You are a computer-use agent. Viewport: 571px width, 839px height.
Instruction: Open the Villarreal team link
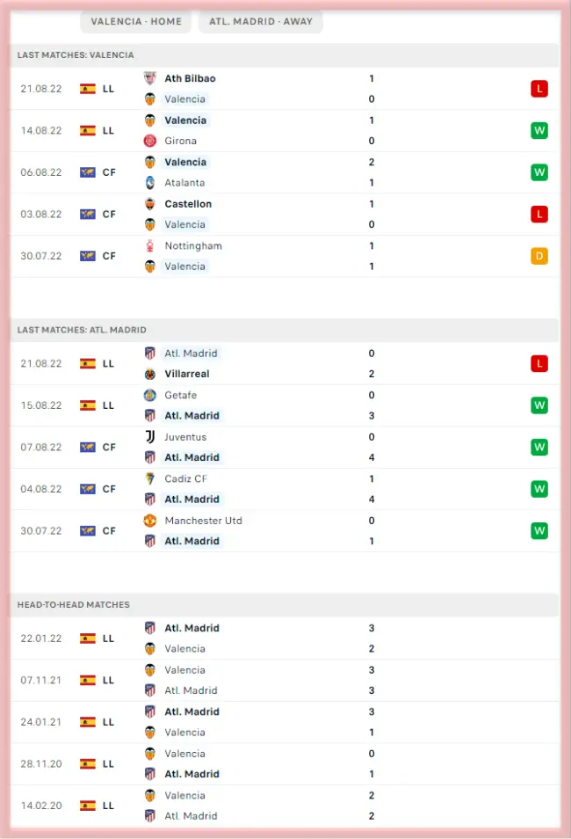pyautogui.click(x=186, y=374)
